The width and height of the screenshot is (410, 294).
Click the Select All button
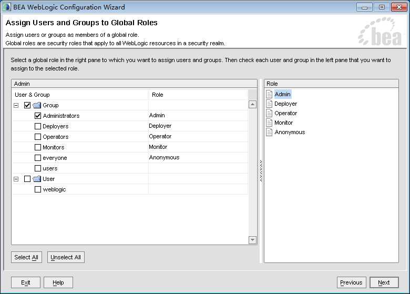[x=26, y=257]
